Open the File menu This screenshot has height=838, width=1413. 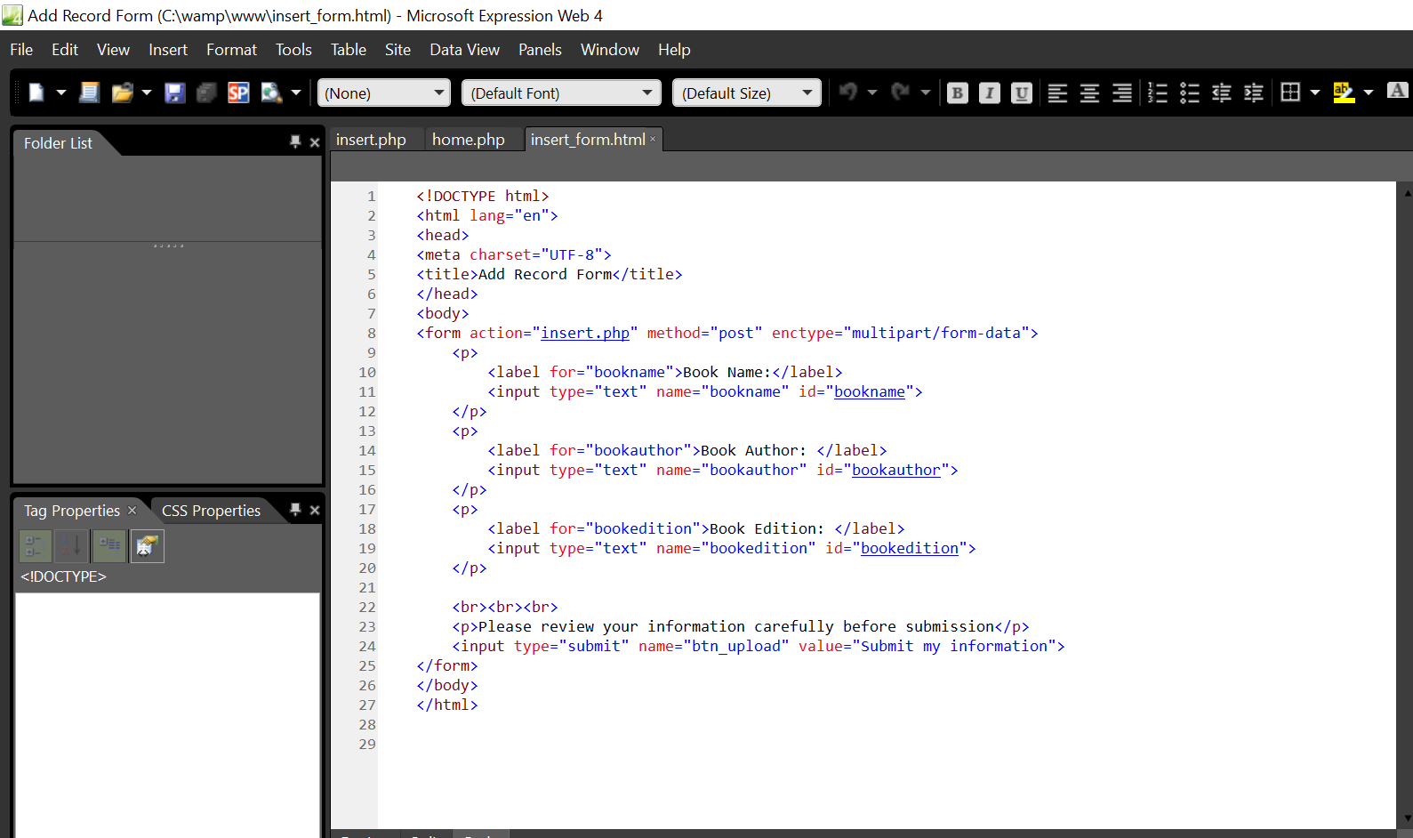coord(21,50)
